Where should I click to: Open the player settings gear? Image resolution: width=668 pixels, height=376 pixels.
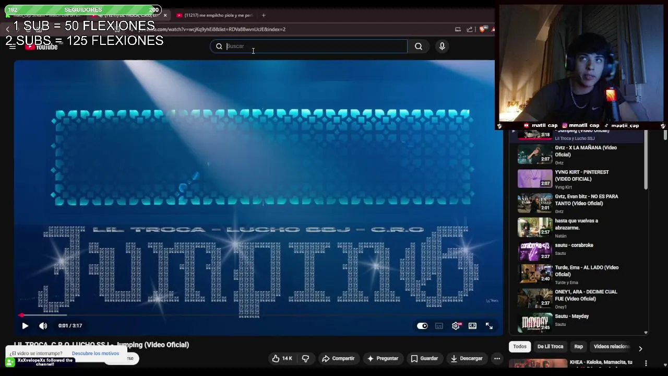(456, 326)
